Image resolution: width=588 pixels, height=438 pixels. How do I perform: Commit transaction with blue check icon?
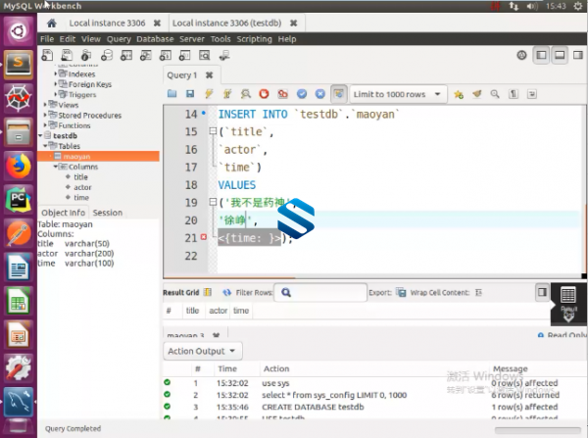point(302,94)
